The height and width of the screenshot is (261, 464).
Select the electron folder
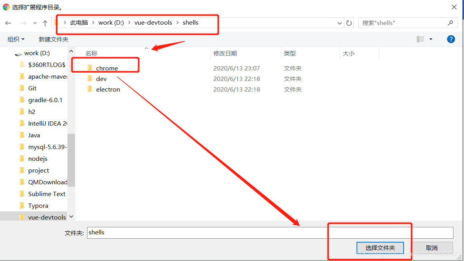pos(108,90)
